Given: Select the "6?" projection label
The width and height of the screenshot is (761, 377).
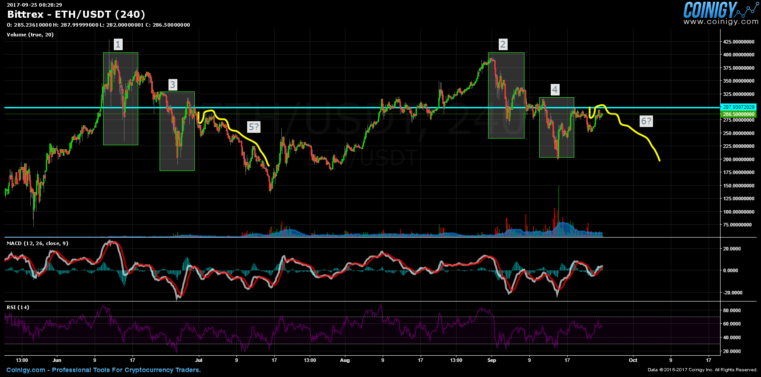Looking at the screenshot, I should (646, 121).
